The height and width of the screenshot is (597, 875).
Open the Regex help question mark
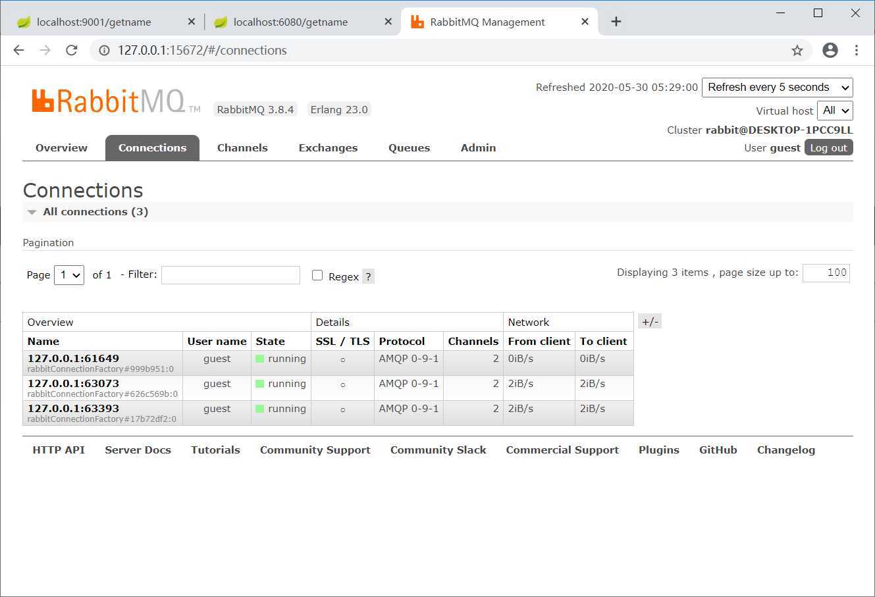369,276
